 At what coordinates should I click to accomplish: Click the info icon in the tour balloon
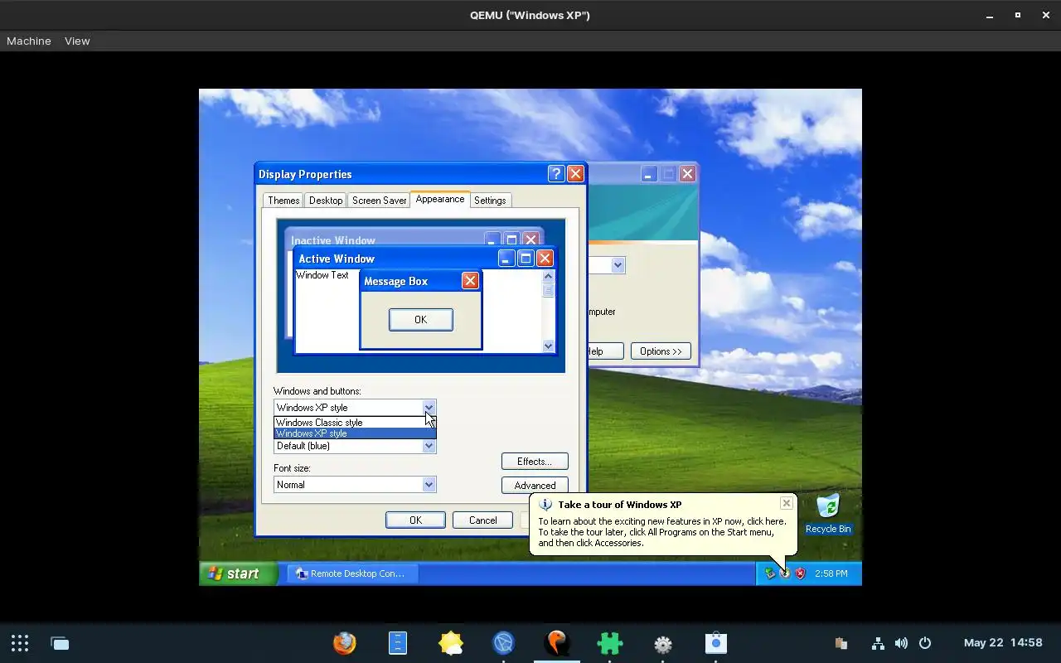tap(545, 504)
